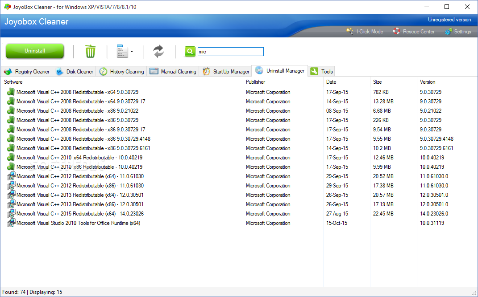Viewport: 478px width, 297px height.
Task: Focus the search field containing 'mic'
Action: tap(230, 52)
